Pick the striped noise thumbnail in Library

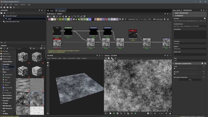coord(23,85)
